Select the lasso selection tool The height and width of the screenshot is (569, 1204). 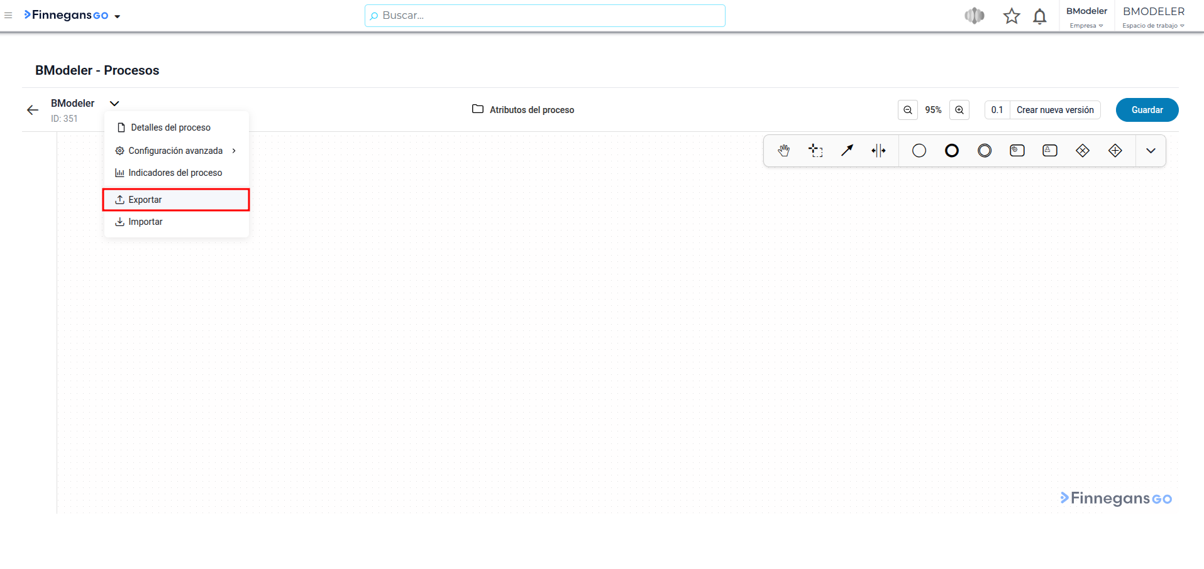coord(815,151)
